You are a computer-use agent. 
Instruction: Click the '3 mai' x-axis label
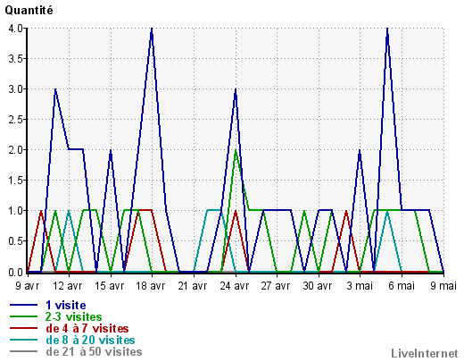[360, 286]
